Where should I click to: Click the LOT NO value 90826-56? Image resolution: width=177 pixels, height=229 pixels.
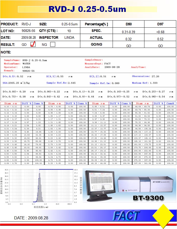(28, 31)
